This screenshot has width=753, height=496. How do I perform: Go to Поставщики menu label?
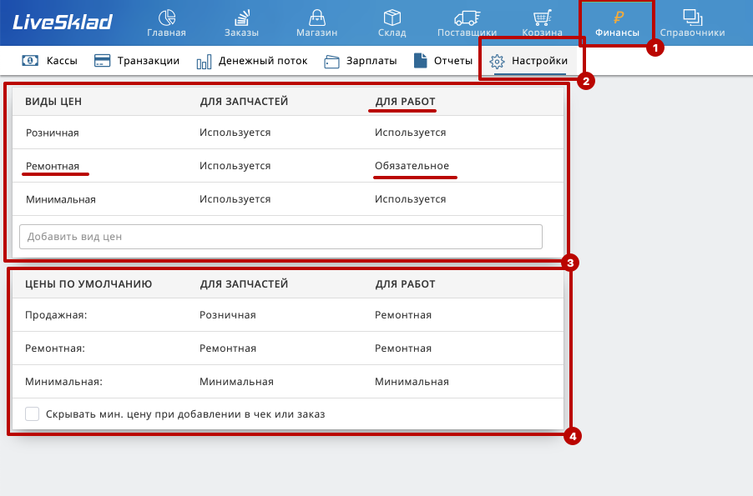coord(467,33)
